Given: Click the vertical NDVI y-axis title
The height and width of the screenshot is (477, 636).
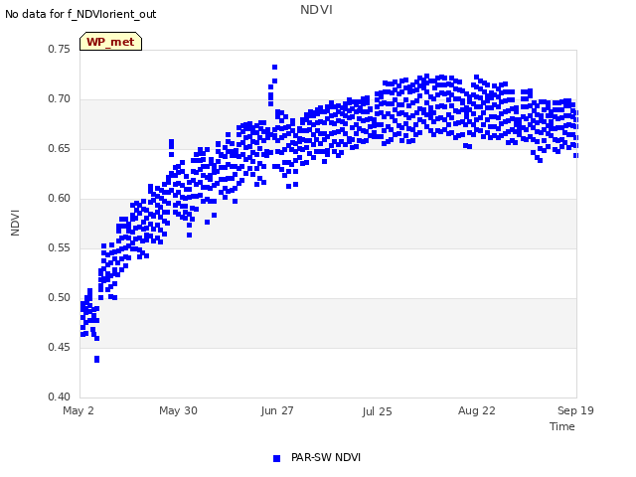Looking at the screenshot, I should [15, 223].
